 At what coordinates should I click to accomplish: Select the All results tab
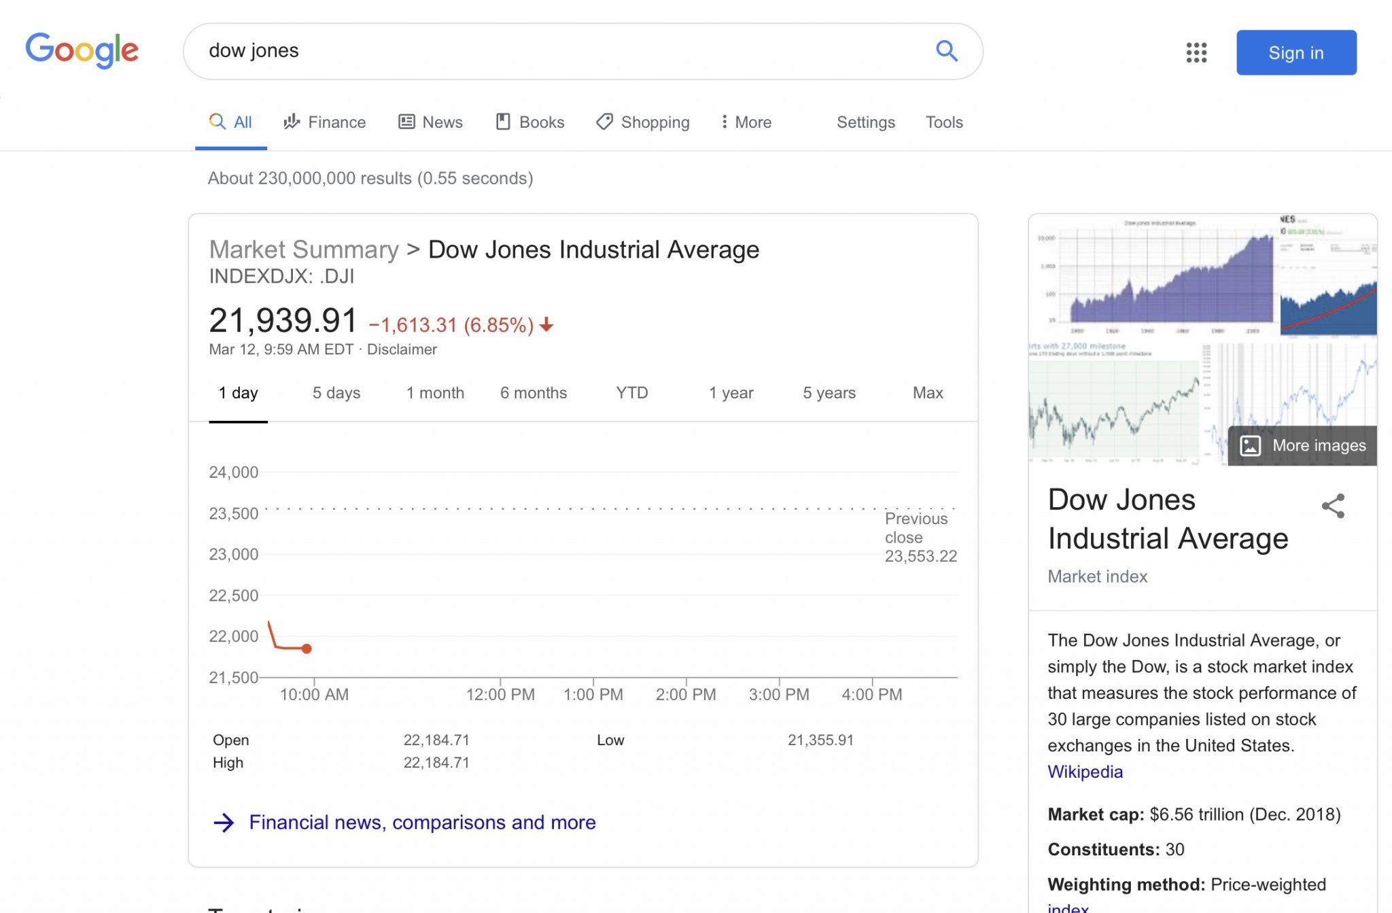[231, 122]
